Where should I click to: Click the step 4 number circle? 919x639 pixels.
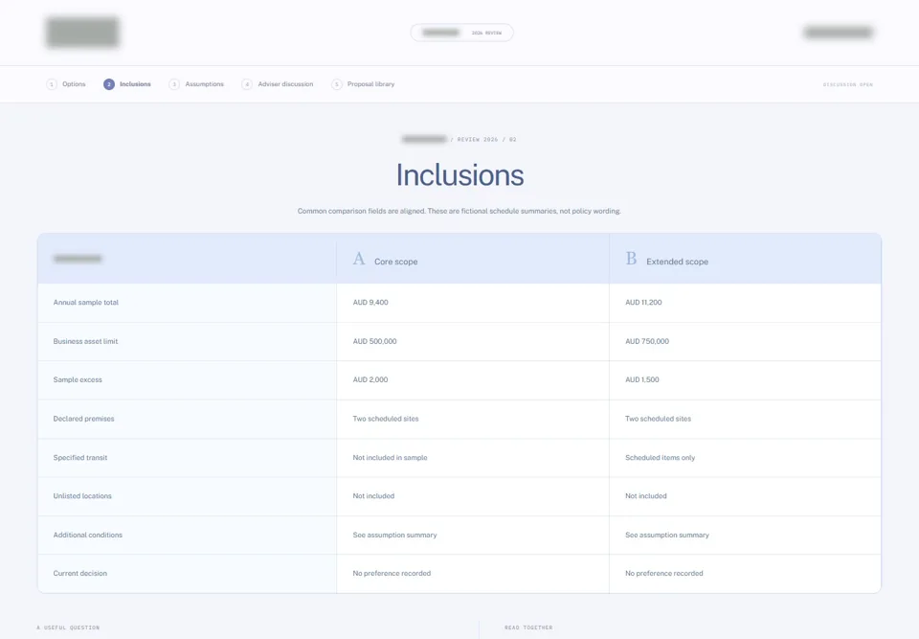point(247,84)
